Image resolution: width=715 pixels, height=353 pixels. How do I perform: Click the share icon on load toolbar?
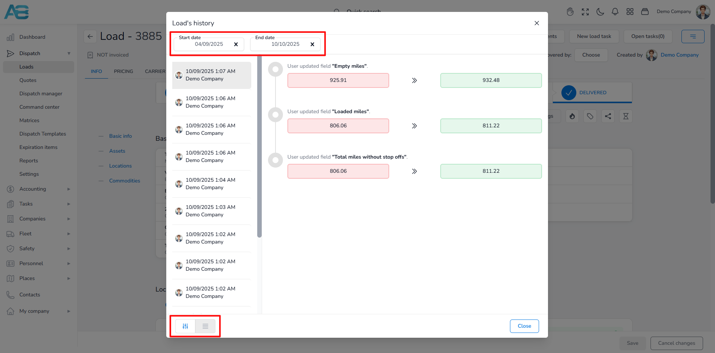click(608, 116)
